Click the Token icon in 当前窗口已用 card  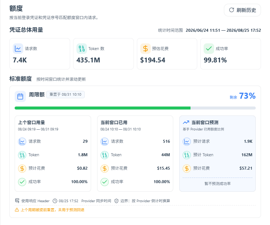[105, 155]
